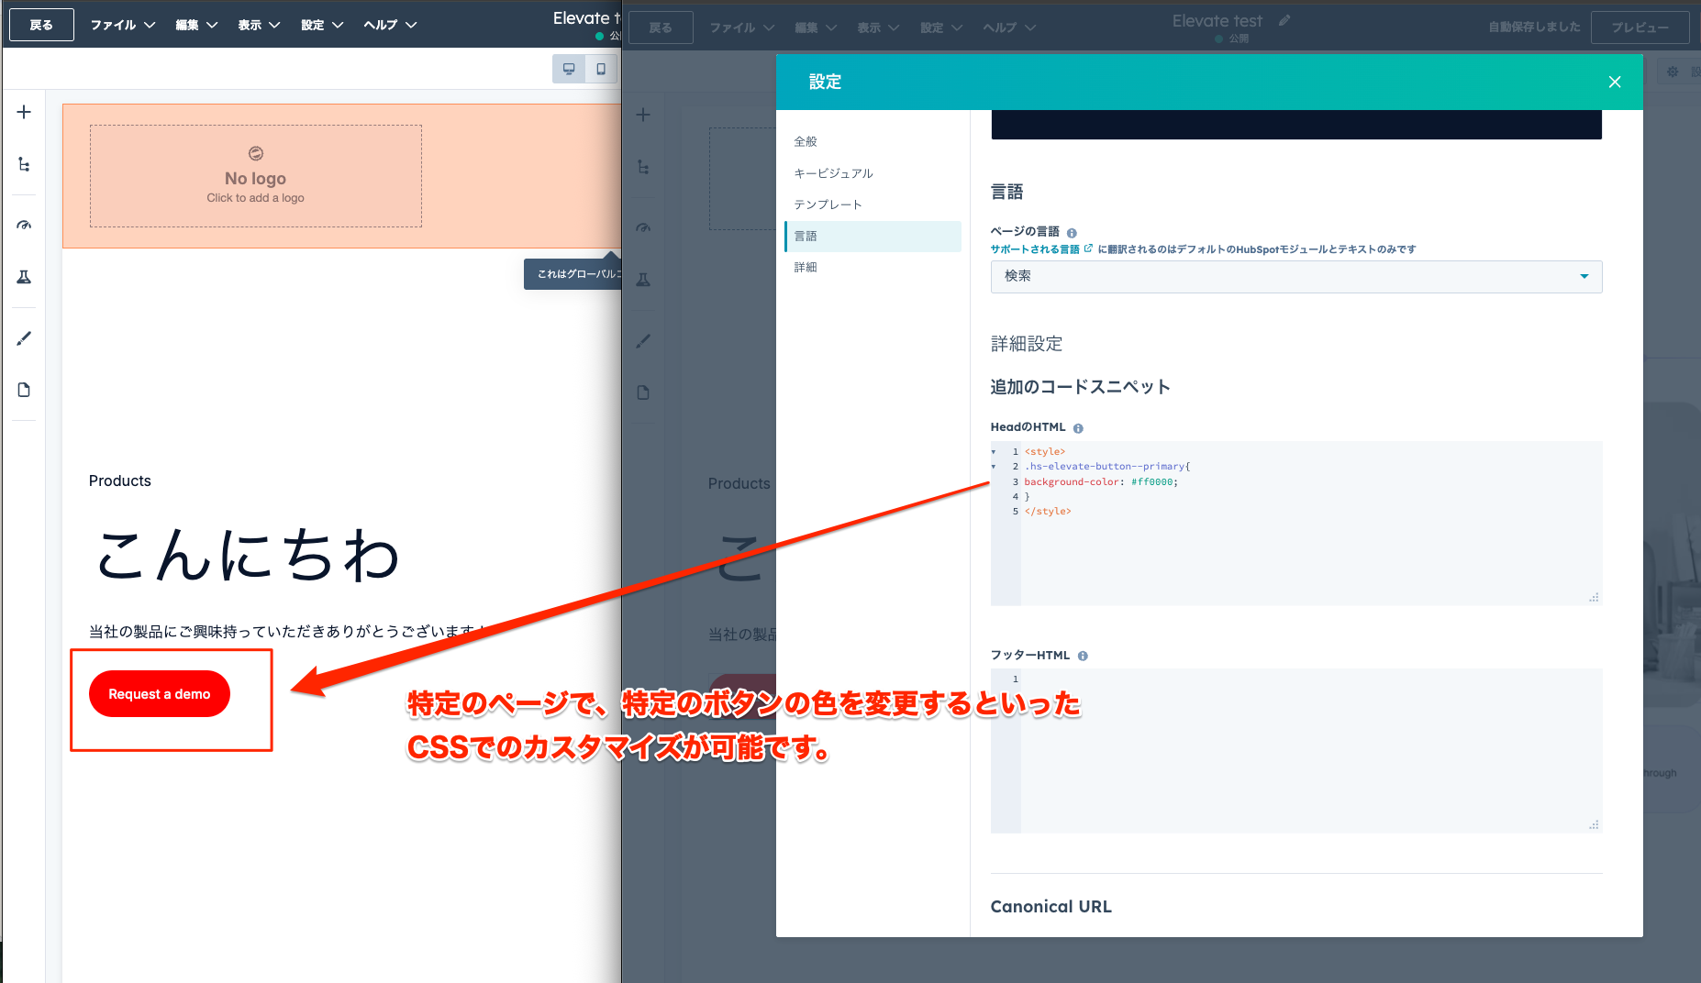This screenshot has width=1701, height=983.
Task: Open the page document icon in left sidebar
Action: coord(24,390)
